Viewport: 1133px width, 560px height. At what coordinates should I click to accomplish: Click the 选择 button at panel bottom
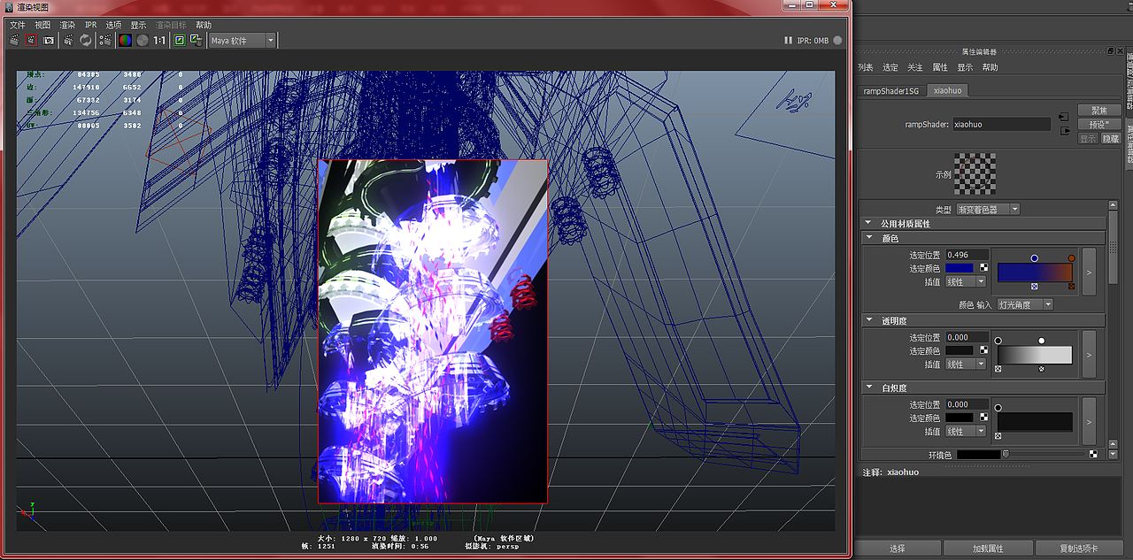point(898,548)
